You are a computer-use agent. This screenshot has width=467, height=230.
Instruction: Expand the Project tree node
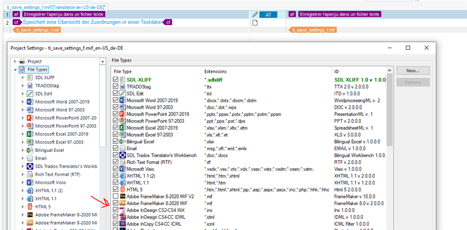pyautogui.click(x=15, y=62)
